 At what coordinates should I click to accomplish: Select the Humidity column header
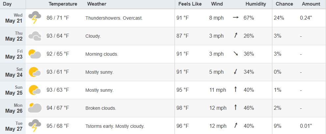click(x=256, y=4)
